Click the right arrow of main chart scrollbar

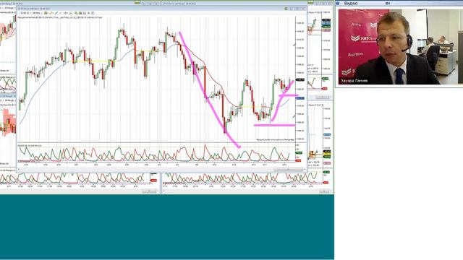(305, 170)
